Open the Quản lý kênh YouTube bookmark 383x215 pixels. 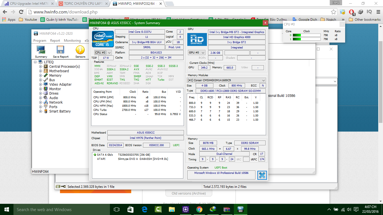tap(60, 20)
